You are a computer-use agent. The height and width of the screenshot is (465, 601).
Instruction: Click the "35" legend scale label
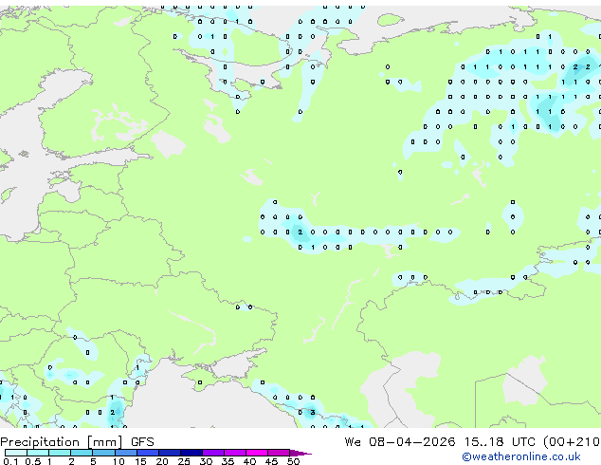coord(228,461)
